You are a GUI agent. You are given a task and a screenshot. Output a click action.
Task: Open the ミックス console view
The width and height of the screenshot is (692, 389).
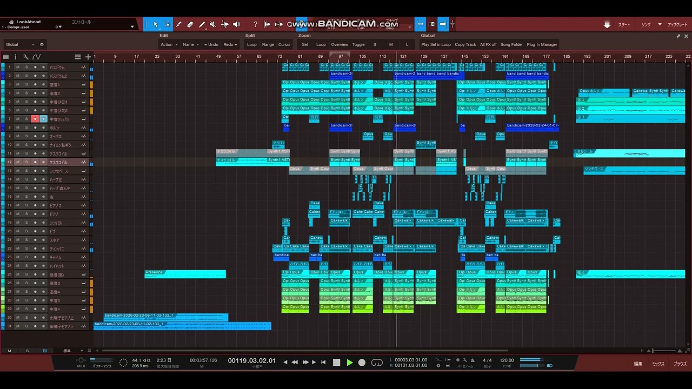pos(658,364)
